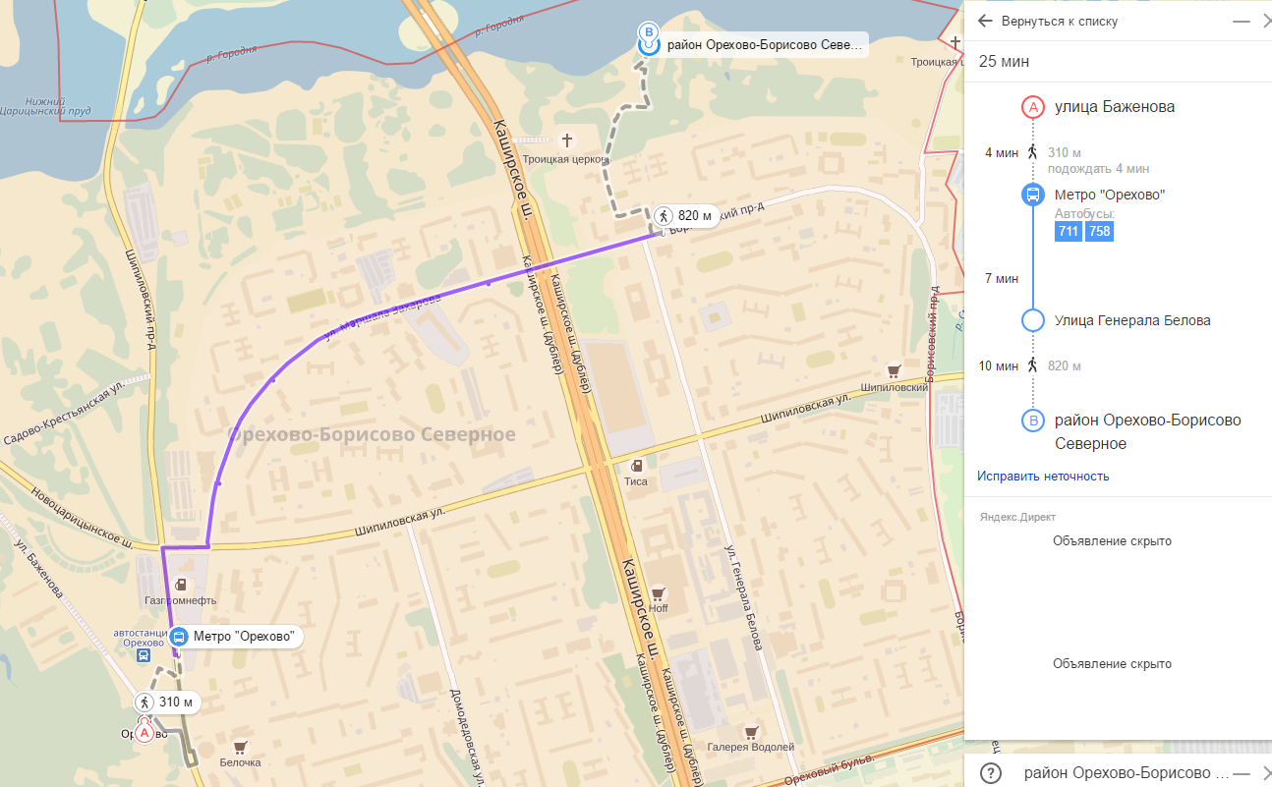1272x787 pixels.
Task: Click the Троицкая церковь cross icon
Action: tap(565, 141)
